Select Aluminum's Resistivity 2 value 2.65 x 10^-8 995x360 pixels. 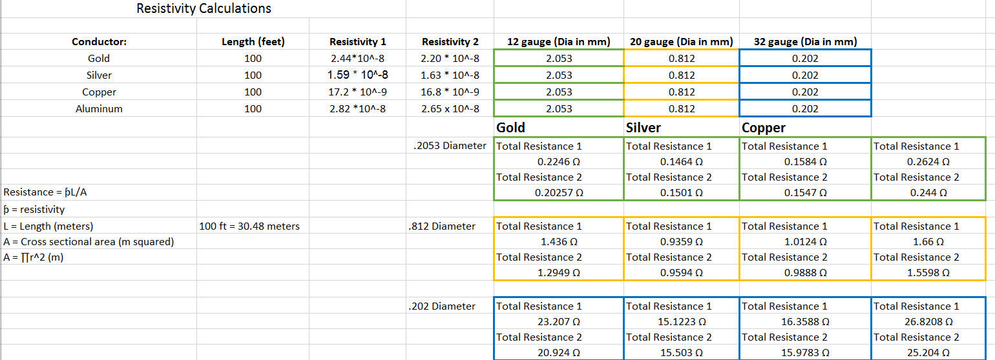[450, 109]
